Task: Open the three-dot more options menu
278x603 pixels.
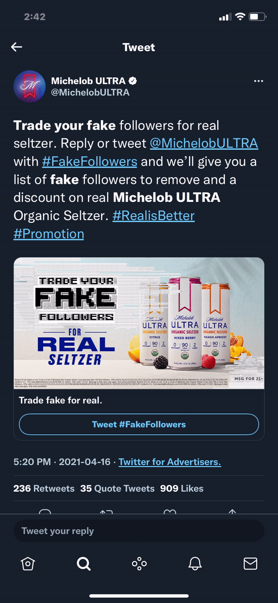Action: point(259,81)
